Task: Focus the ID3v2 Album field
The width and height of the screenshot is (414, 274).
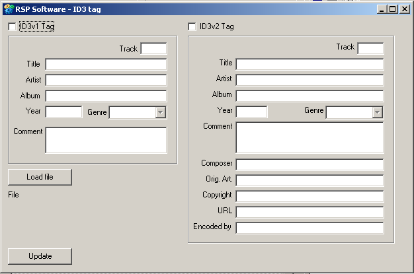Action: coord(310,96)
